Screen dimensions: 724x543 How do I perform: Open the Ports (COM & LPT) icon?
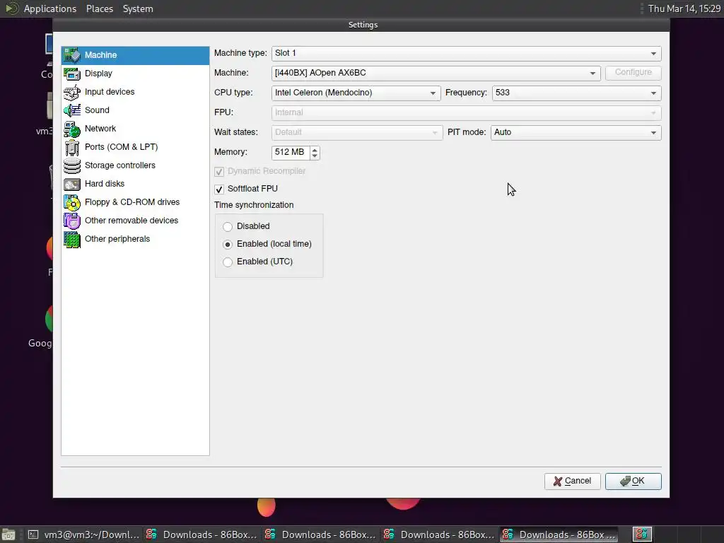click(x=72, y=147)
